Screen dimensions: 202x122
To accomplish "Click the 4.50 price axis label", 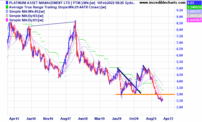I will [180, 75].
